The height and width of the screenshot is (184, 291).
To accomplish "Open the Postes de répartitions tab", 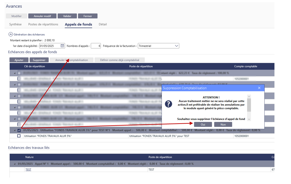I will (43, 24).
